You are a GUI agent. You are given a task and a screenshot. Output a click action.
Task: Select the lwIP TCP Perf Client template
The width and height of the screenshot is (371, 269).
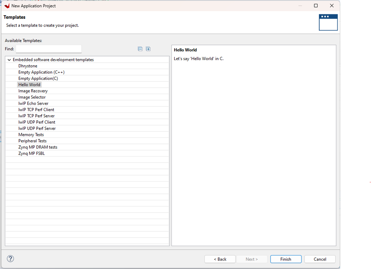click(36, 109)
